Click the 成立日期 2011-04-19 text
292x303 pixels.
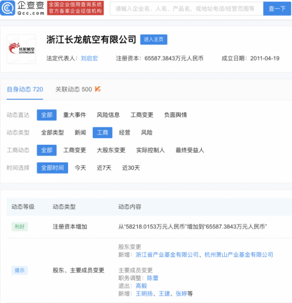tap(250, 58)
